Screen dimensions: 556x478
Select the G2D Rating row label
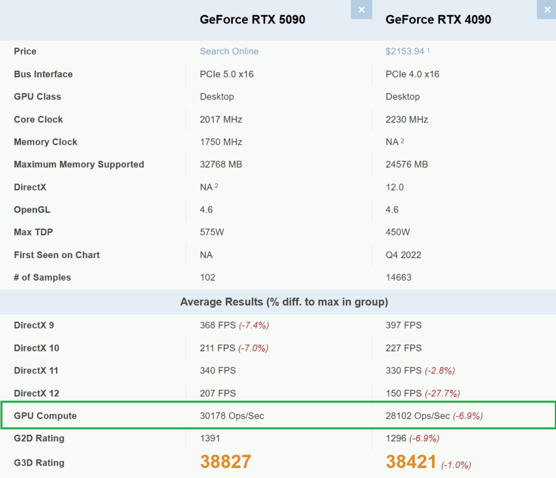click(x=39, y=438)
